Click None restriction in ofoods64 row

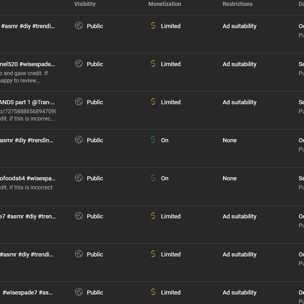coord(230,179)
